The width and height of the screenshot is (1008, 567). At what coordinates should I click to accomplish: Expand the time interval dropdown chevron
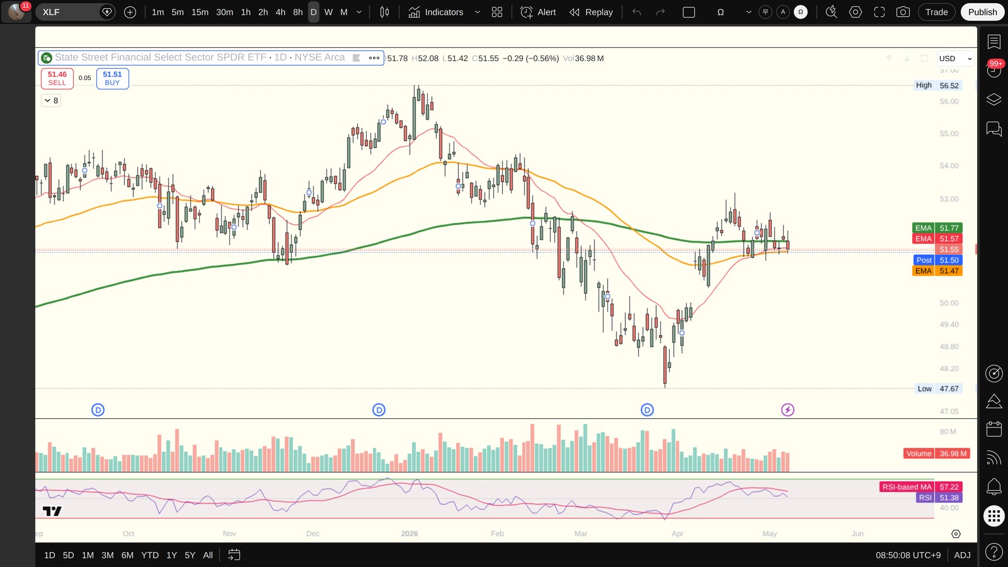pyautogui.click(x=359, y=12)
